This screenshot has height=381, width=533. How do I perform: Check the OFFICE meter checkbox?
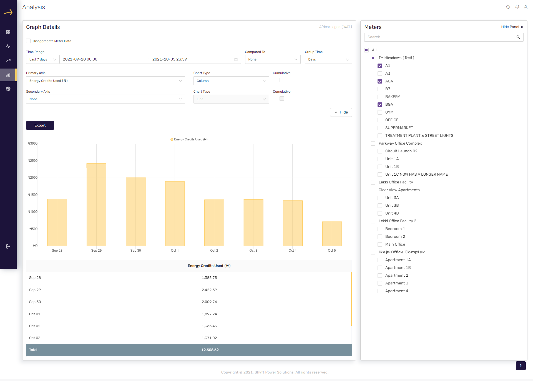(380, 120)
